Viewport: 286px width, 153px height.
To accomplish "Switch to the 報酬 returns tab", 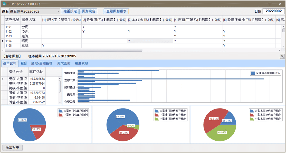I will click(x=23, y=63).
